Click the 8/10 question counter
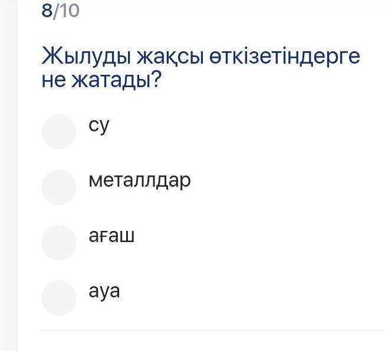Screen dimensions: 388x351 pos(60,11)
